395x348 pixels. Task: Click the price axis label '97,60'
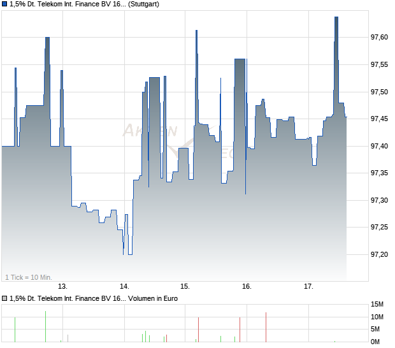tap(379, 38)
